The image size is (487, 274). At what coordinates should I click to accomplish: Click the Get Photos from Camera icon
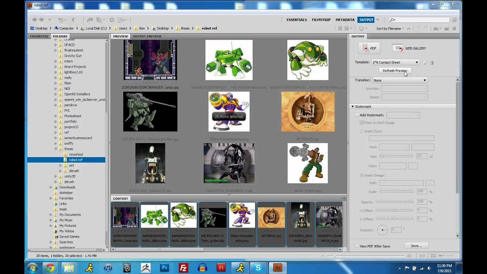point(90,20)
